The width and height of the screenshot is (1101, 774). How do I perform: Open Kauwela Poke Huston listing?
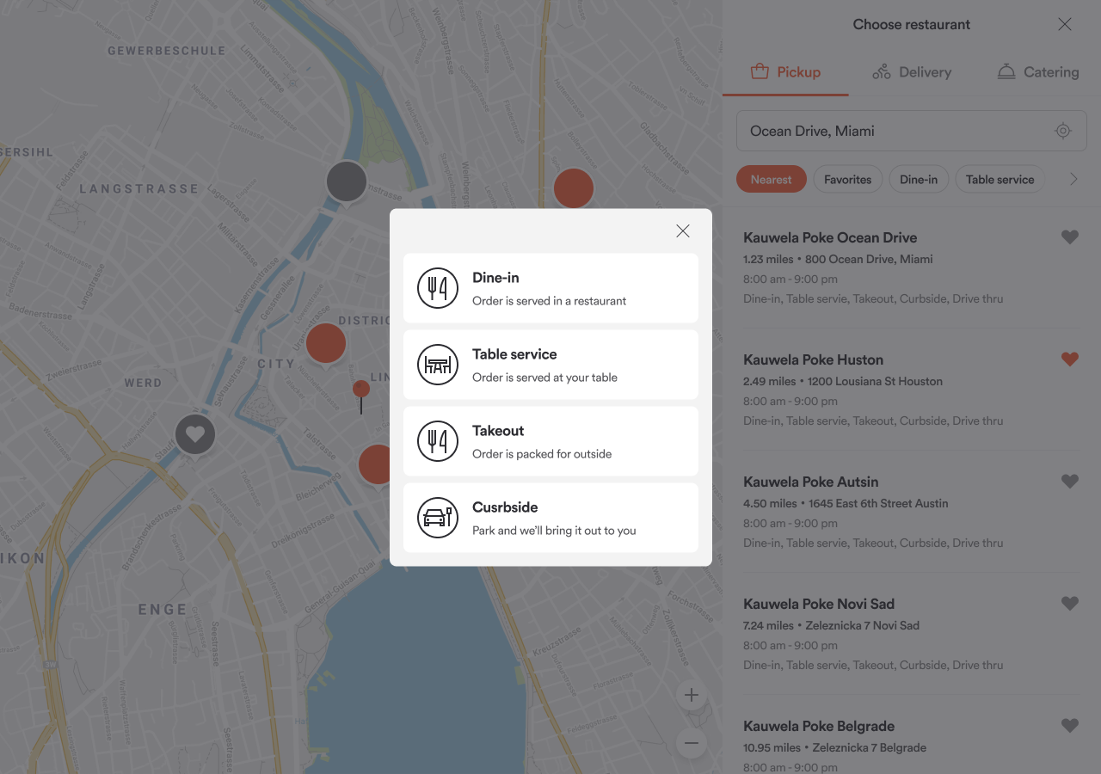pos(912,390)
